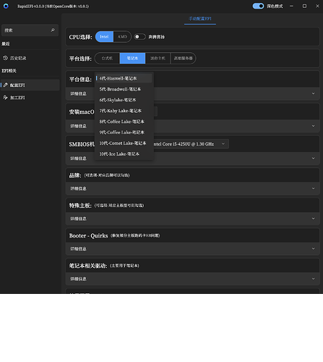Choose AMD as the CPU
Viewport: 323px width, 362px height.
tap(122, 37)
